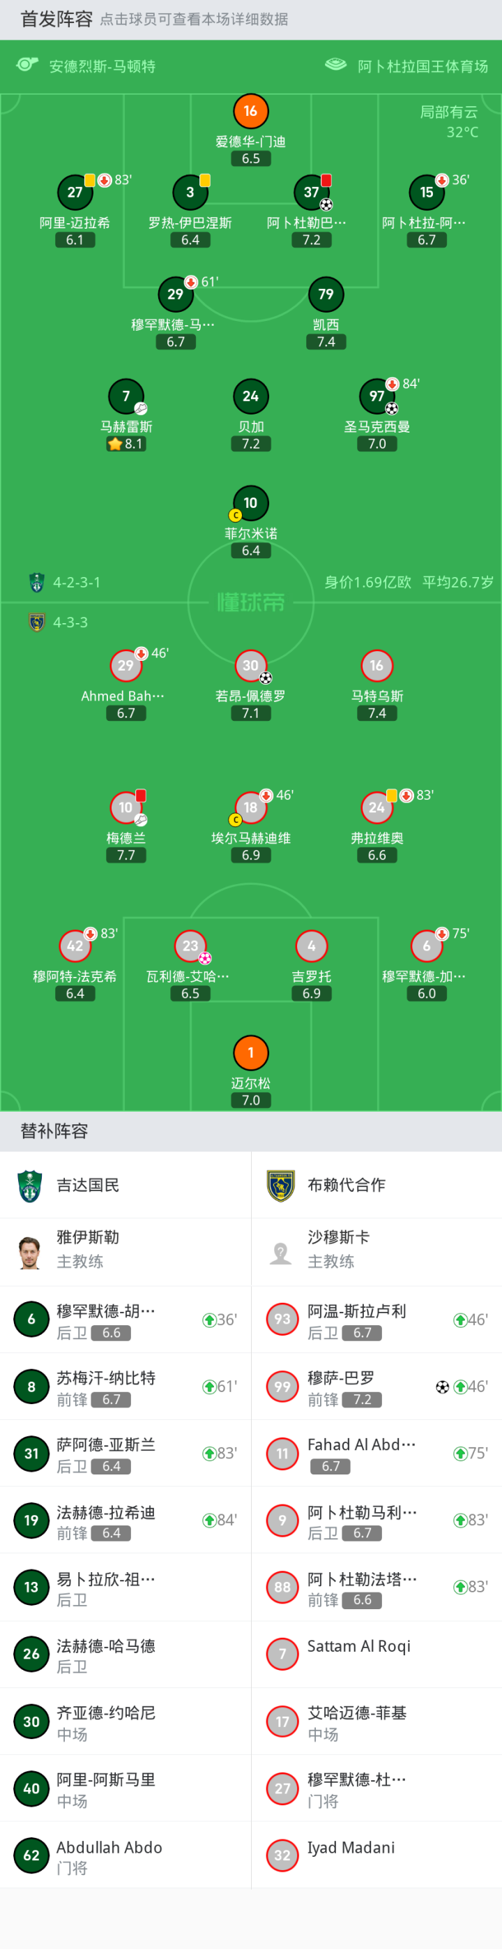Tap player 10 梅德兰 circle
The width and height of the screenshot is (502, 1949).
click(125, 808)
